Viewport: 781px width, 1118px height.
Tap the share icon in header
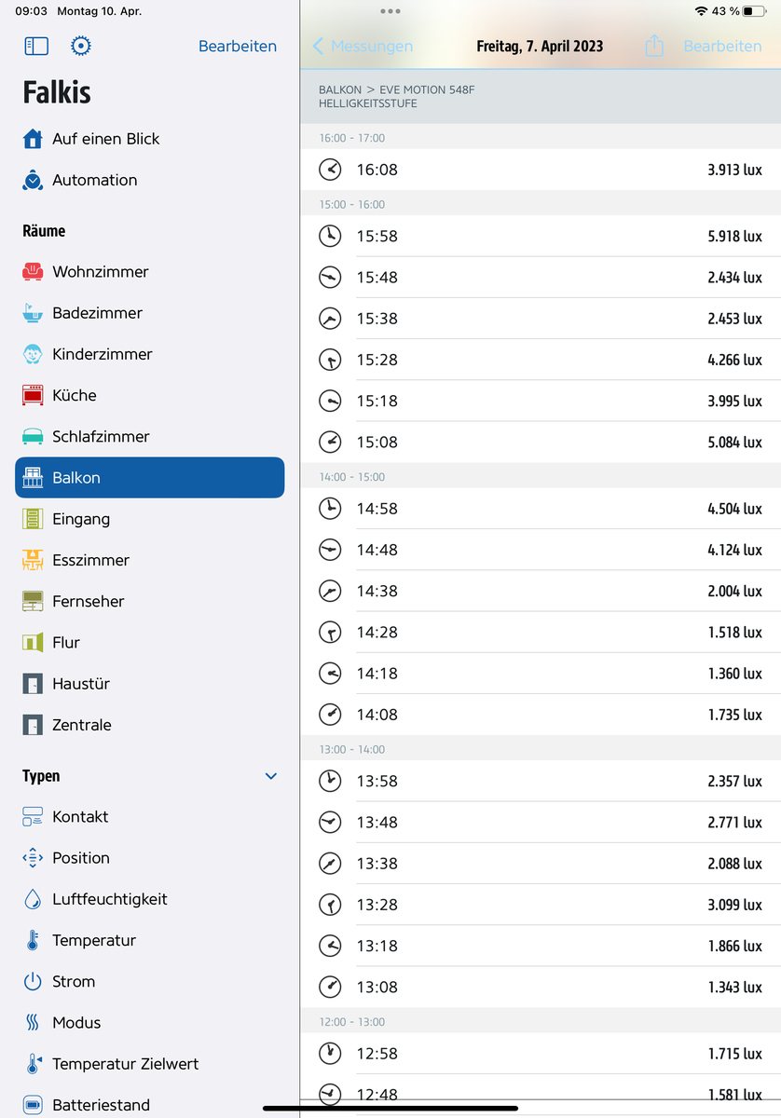coord(654,46)
